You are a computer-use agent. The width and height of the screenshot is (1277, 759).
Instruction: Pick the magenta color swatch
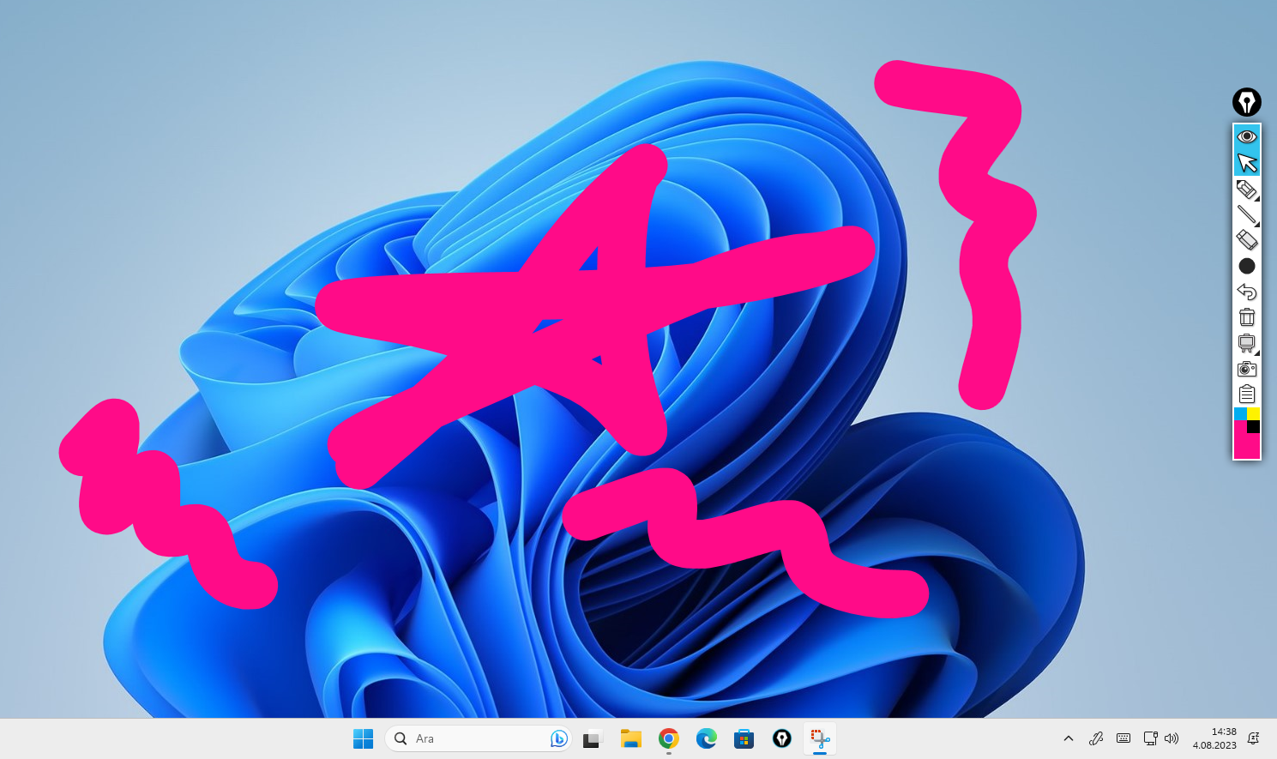pyautogui.click(x=1247, y=445)
